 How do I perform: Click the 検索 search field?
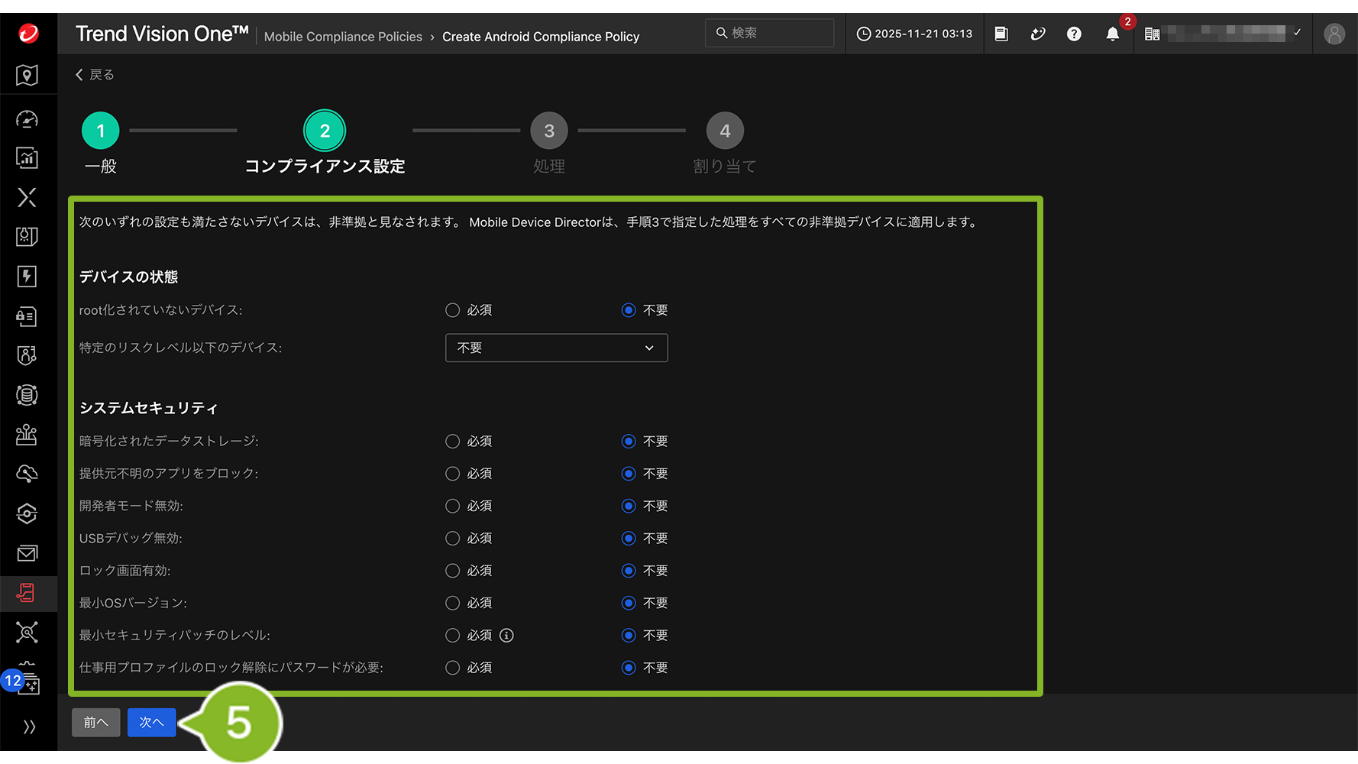(771, 33)
